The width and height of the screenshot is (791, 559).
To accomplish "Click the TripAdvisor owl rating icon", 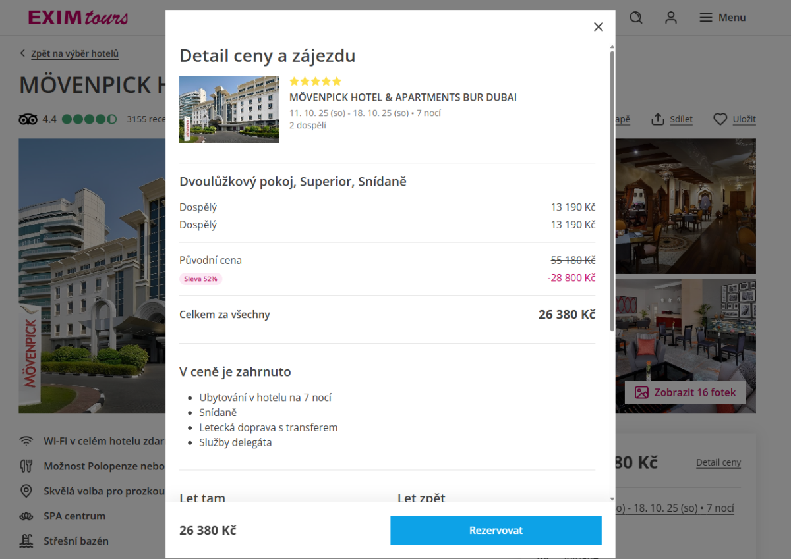I will (x=28, y=119).
